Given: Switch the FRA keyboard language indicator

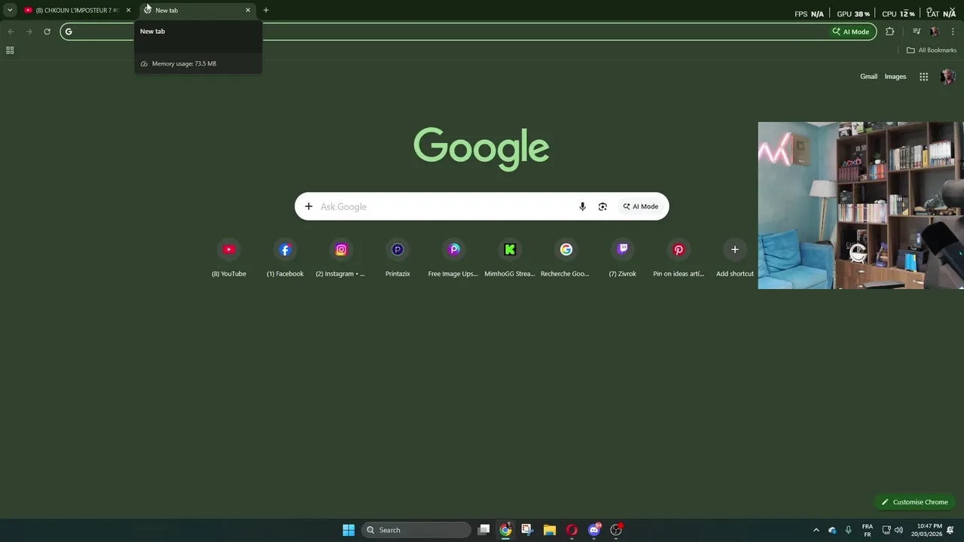Looking at the screenshot, I should [x=868, y=530].
